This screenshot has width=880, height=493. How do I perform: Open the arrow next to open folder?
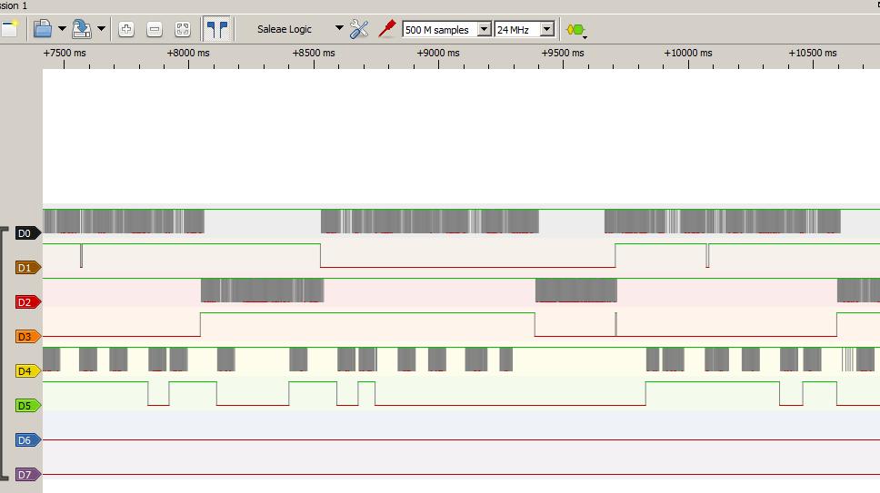point(62,29)
